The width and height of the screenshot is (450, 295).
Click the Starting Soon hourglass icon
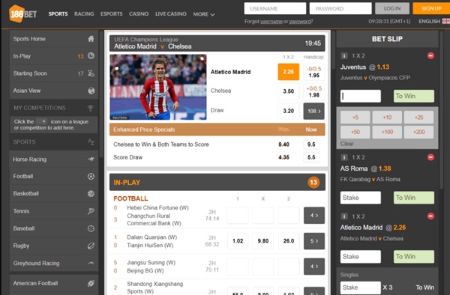[91, 73]
